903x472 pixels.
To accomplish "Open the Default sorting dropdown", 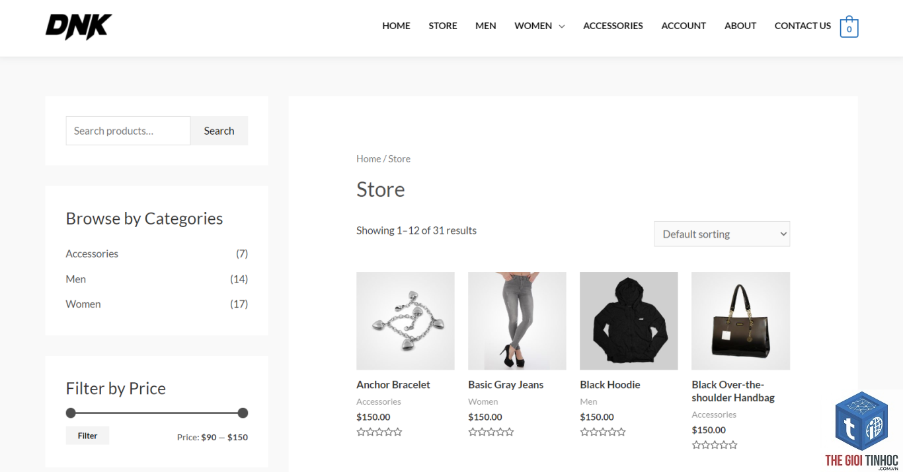I will 722,234.
